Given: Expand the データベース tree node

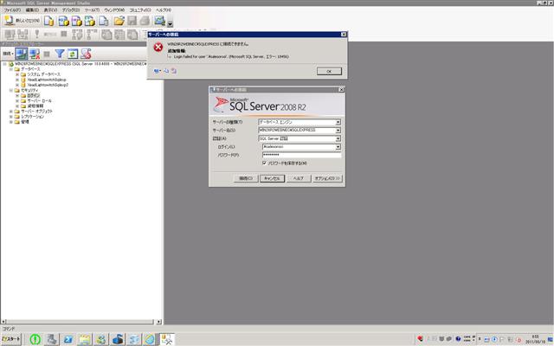Looking at the screenshot, I should coord(11,68).
